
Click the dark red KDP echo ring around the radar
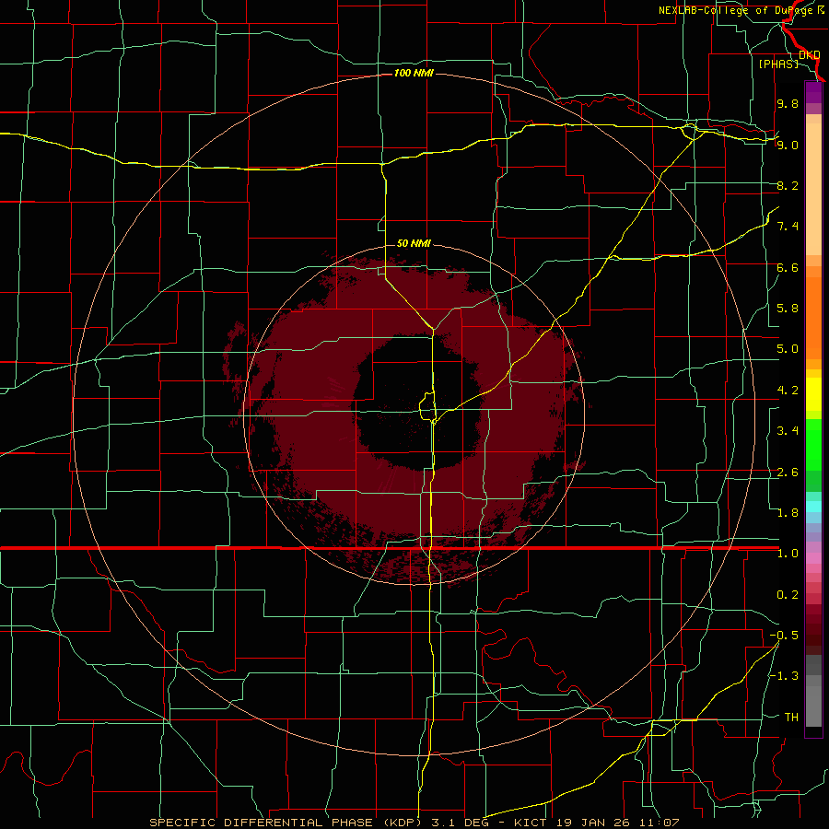point(317,423)
